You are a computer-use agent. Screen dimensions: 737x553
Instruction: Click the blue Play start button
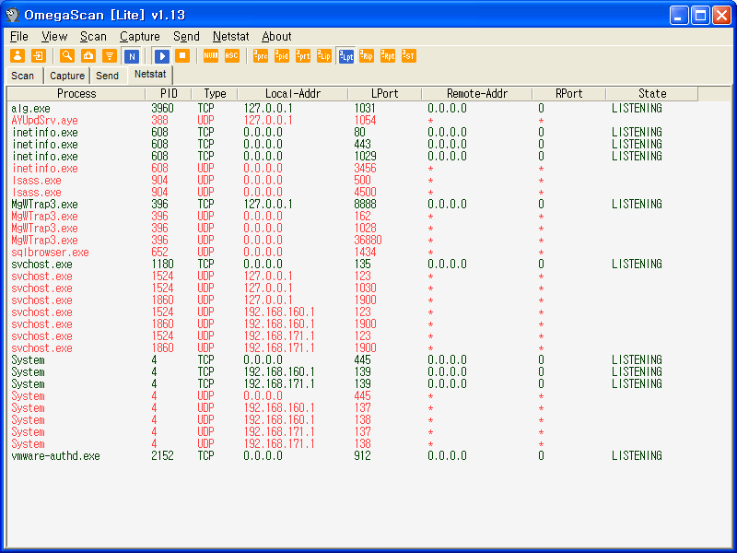162,56
